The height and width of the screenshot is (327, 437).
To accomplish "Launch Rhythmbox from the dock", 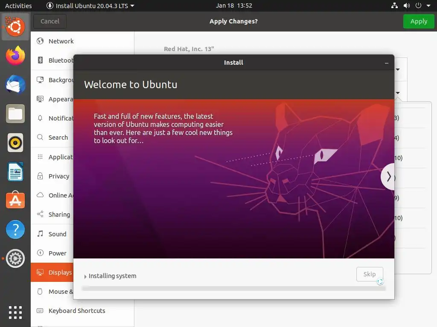I will (15, 143).
